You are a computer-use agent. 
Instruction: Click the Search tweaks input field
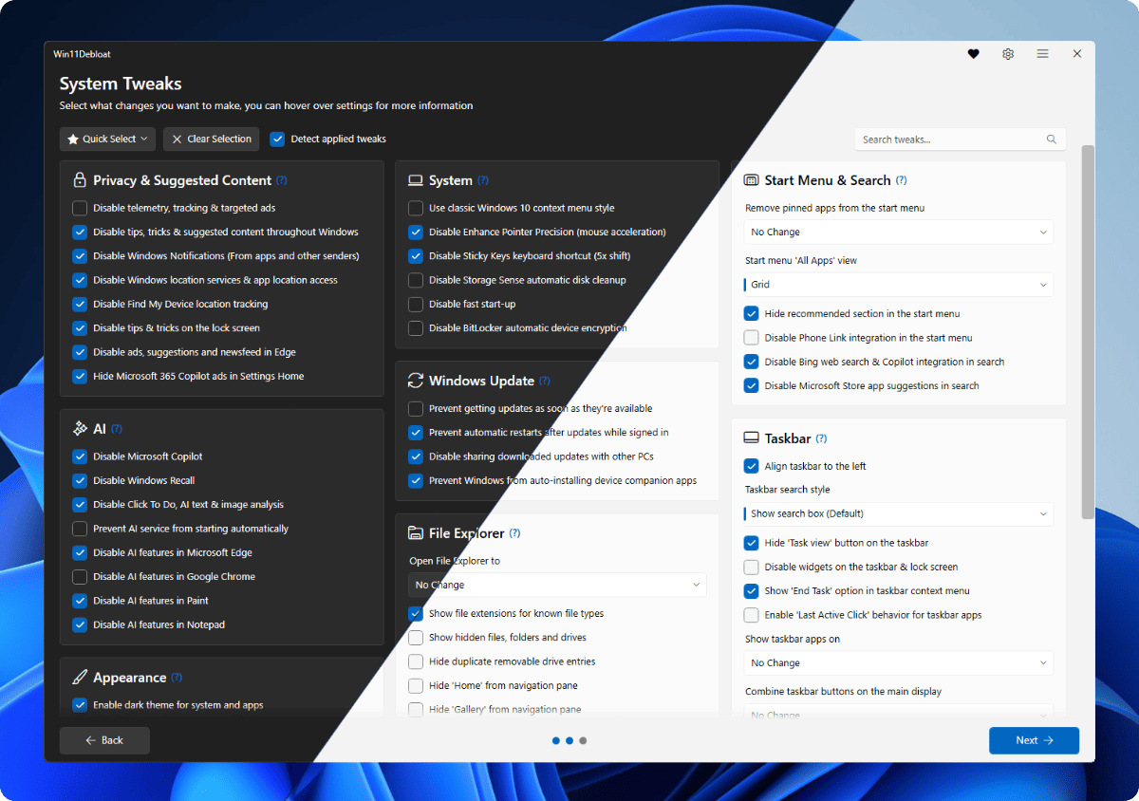(960, 140)
